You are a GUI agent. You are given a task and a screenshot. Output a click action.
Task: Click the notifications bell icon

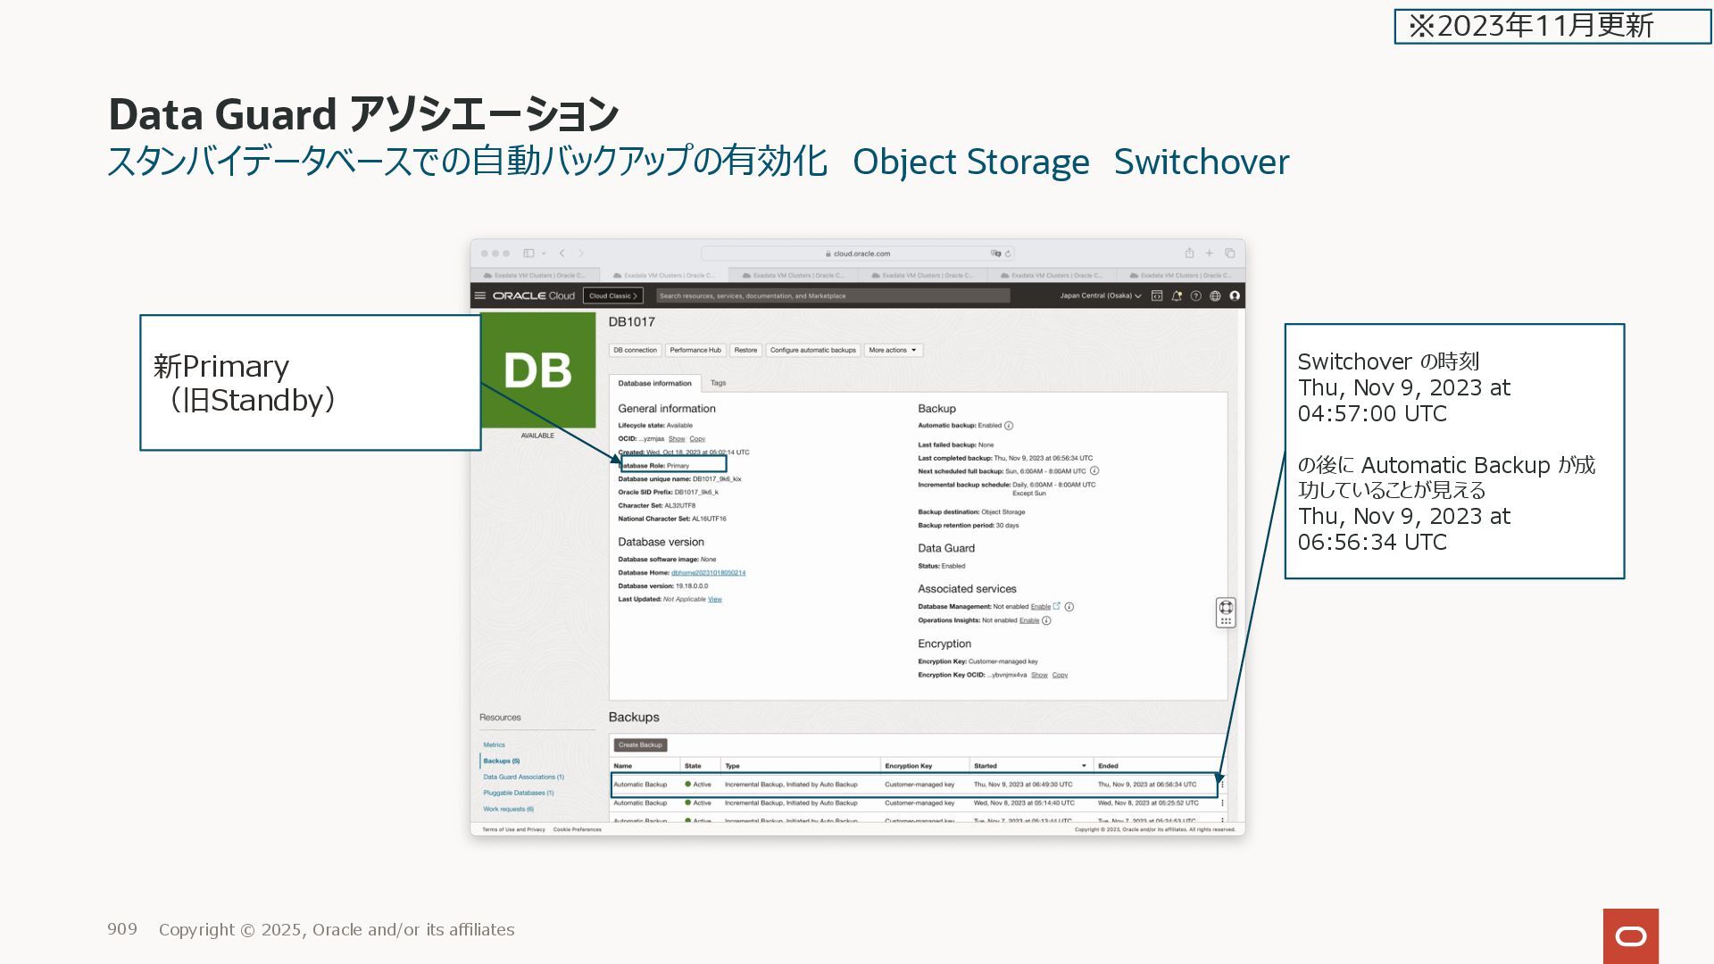tap(1177, 295)
